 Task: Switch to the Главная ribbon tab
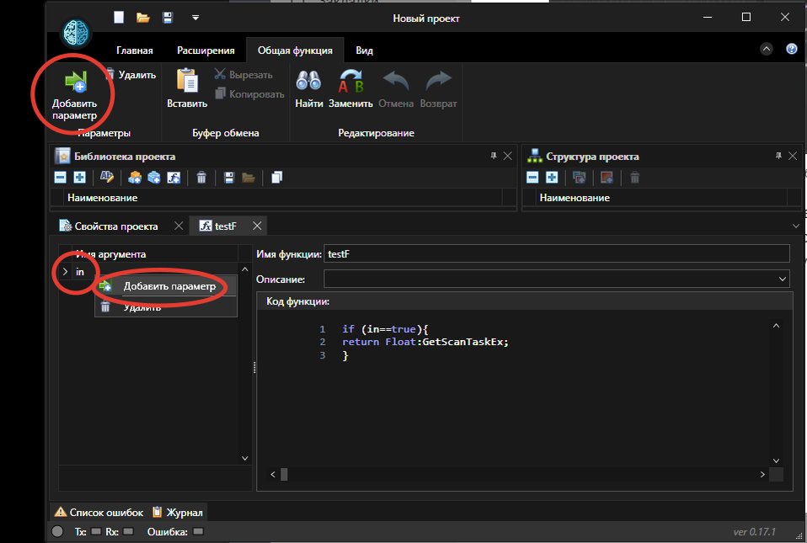pos(135,51)
